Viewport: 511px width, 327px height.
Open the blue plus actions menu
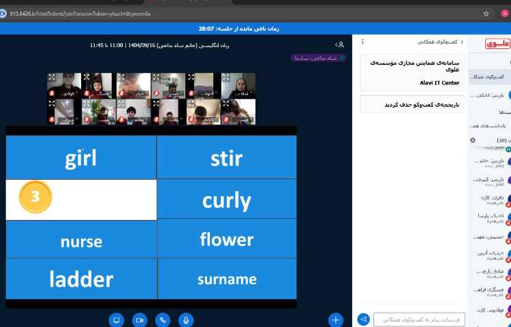(x=335, y=320)
